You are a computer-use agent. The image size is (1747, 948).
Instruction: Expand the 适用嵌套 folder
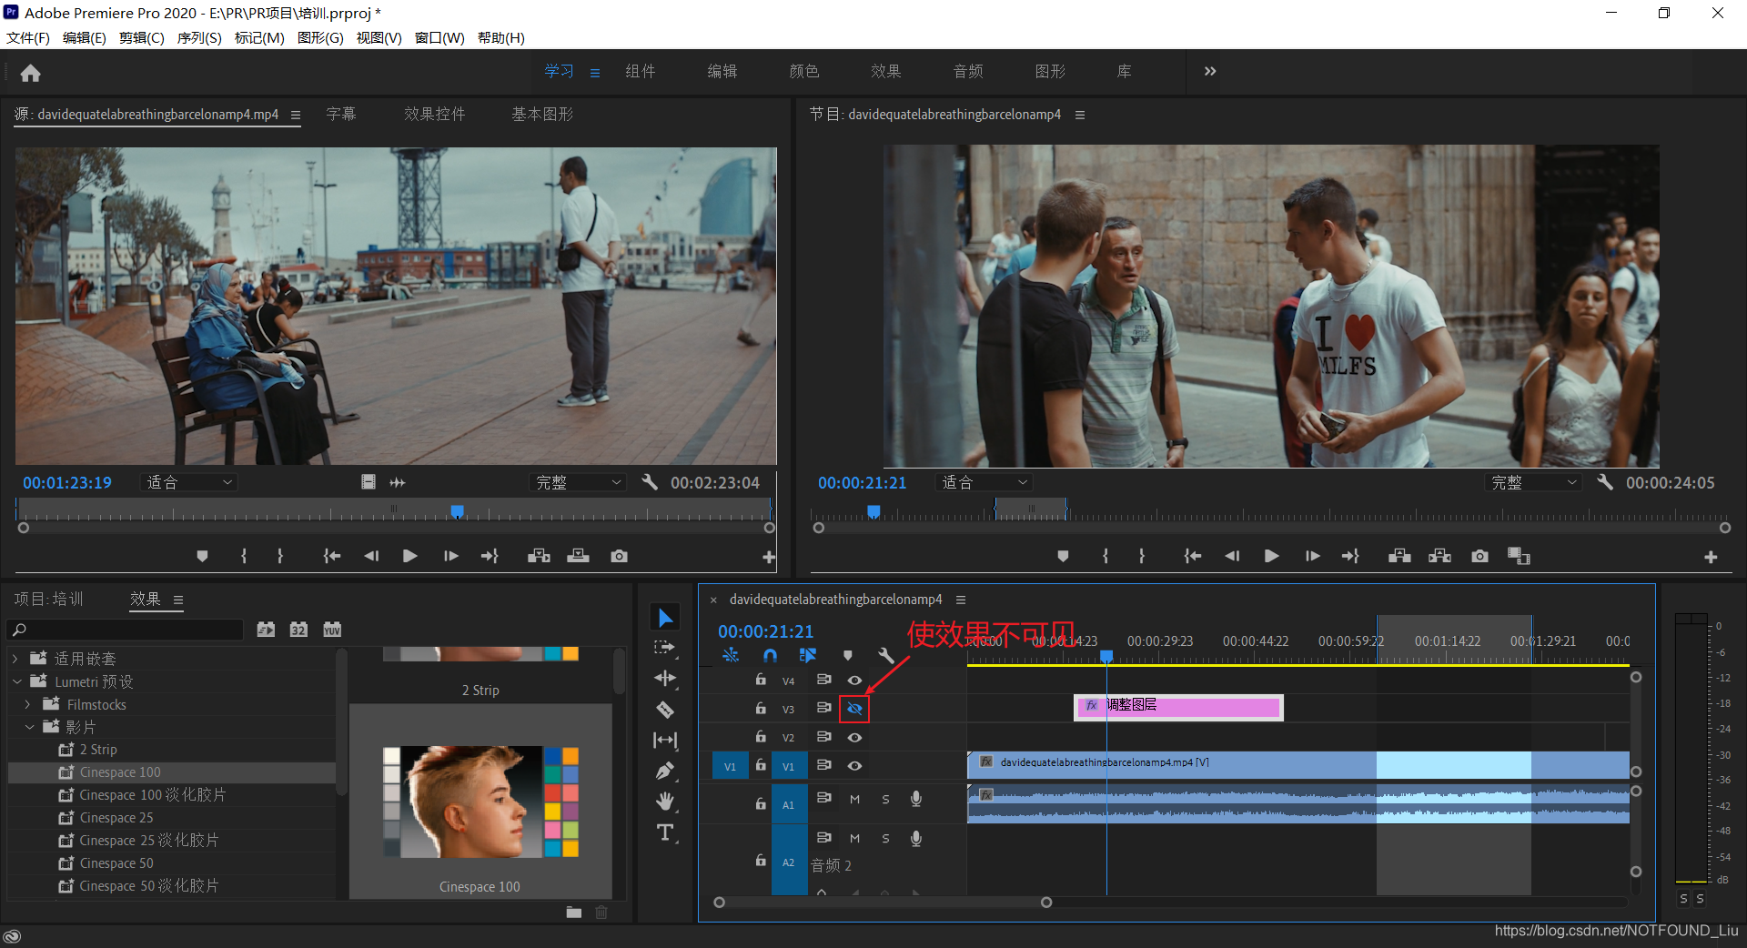(15, 659)
